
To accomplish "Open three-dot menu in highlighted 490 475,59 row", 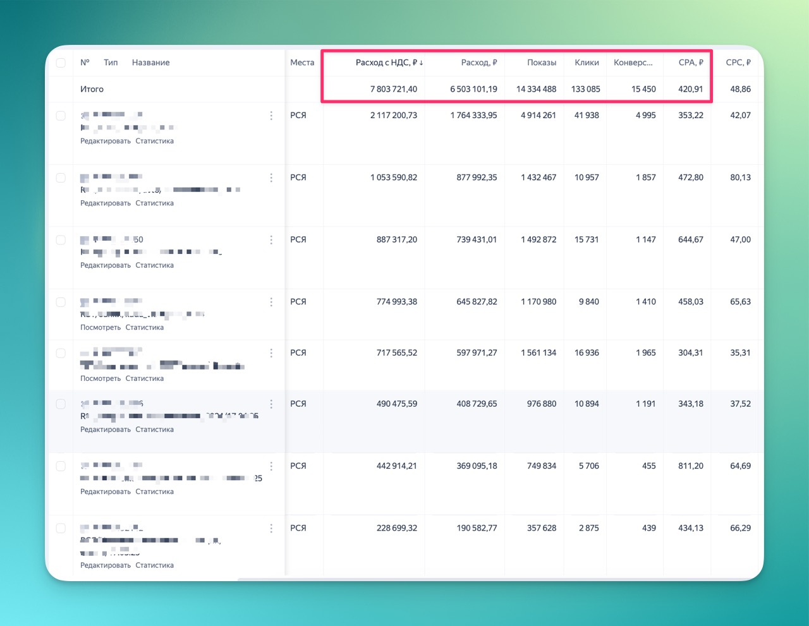I will 271,404.
